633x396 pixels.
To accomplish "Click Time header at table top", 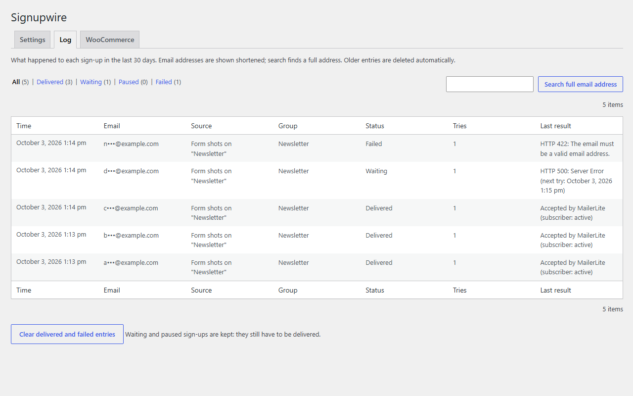I will (x=24, y=126).
